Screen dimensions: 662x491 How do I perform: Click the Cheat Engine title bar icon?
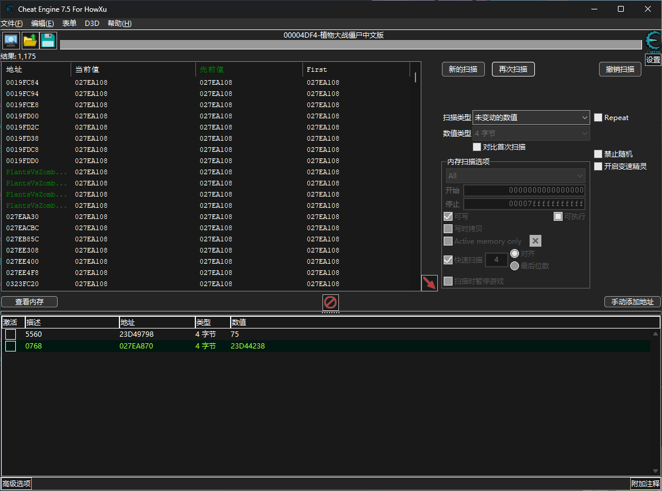(x=10, y=9)
